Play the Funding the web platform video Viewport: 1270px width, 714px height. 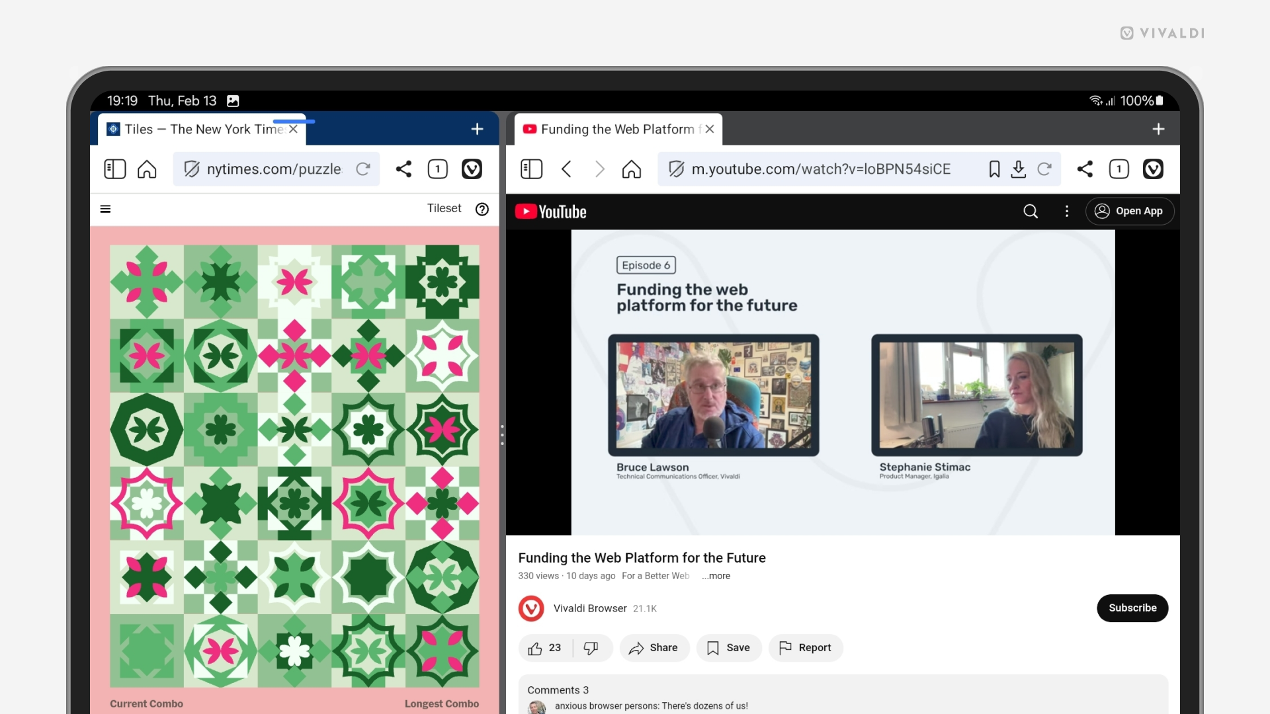pos(843,382)
